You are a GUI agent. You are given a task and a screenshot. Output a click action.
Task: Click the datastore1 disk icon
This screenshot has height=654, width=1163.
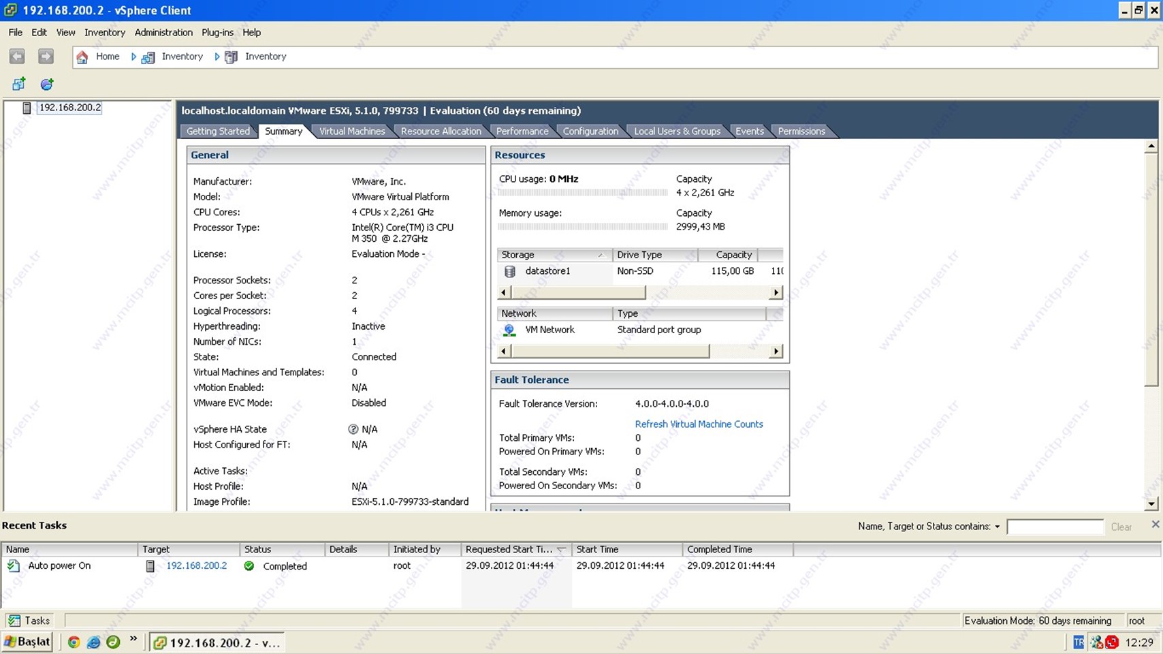pos(509,271)
